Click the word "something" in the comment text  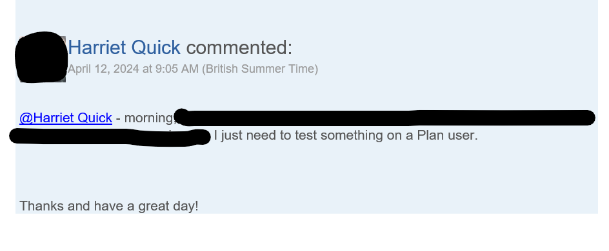(x=341, y=135)
